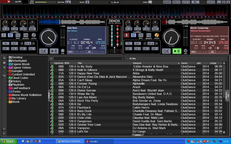The image size is (231, 144).
Task: Toggle FX2 Backspin on right deck
Action: [x=148, y=35]
